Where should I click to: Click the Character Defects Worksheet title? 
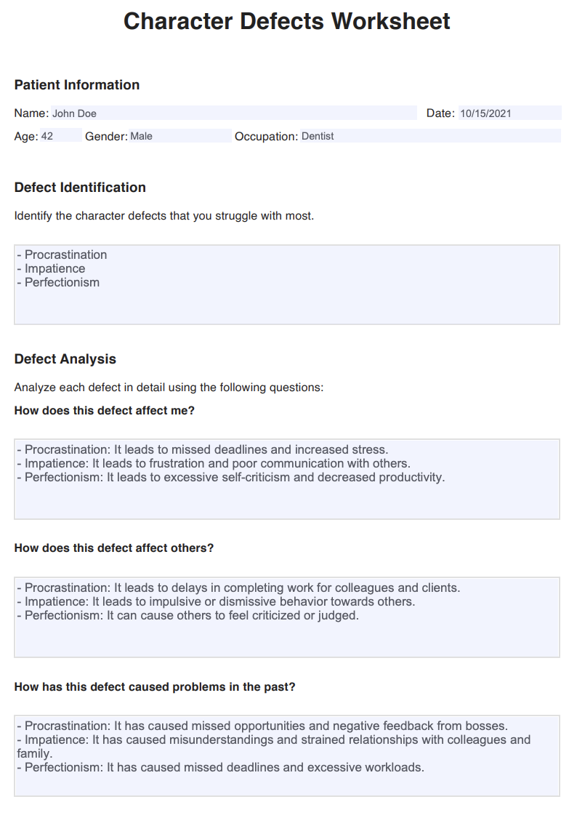coord(287,21)
